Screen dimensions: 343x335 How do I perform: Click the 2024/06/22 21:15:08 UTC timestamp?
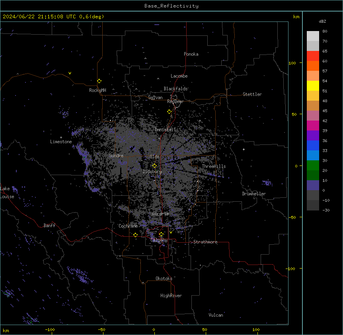(39, 17)
